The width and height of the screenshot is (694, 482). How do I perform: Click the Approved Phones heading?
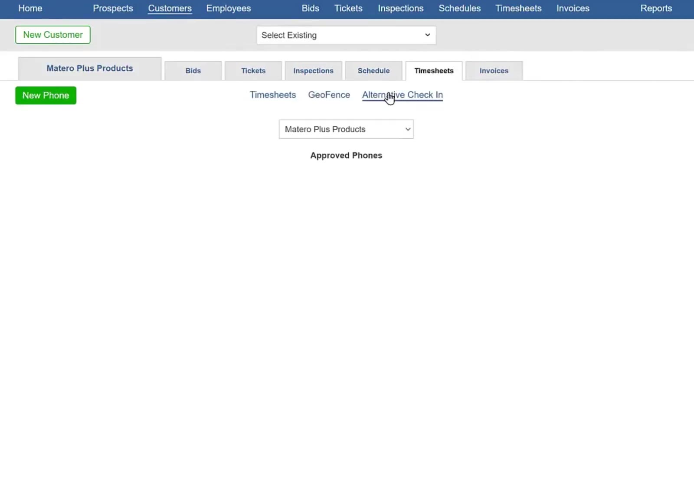tap(346, 156)
